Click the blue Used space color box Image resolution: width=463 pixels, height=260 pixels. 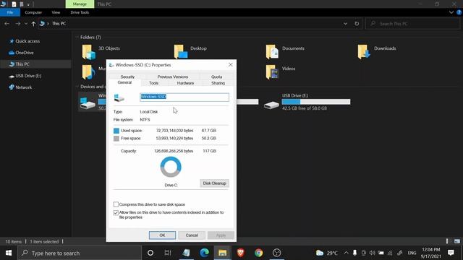[116, 131]
